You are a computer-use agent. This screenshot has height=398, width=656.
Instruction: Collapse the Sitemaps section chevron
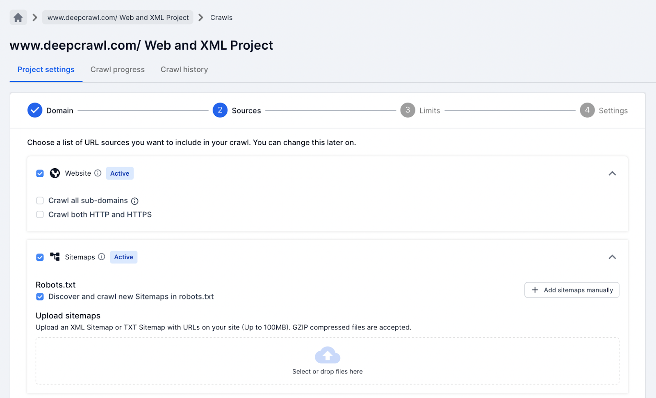(612, 257)
